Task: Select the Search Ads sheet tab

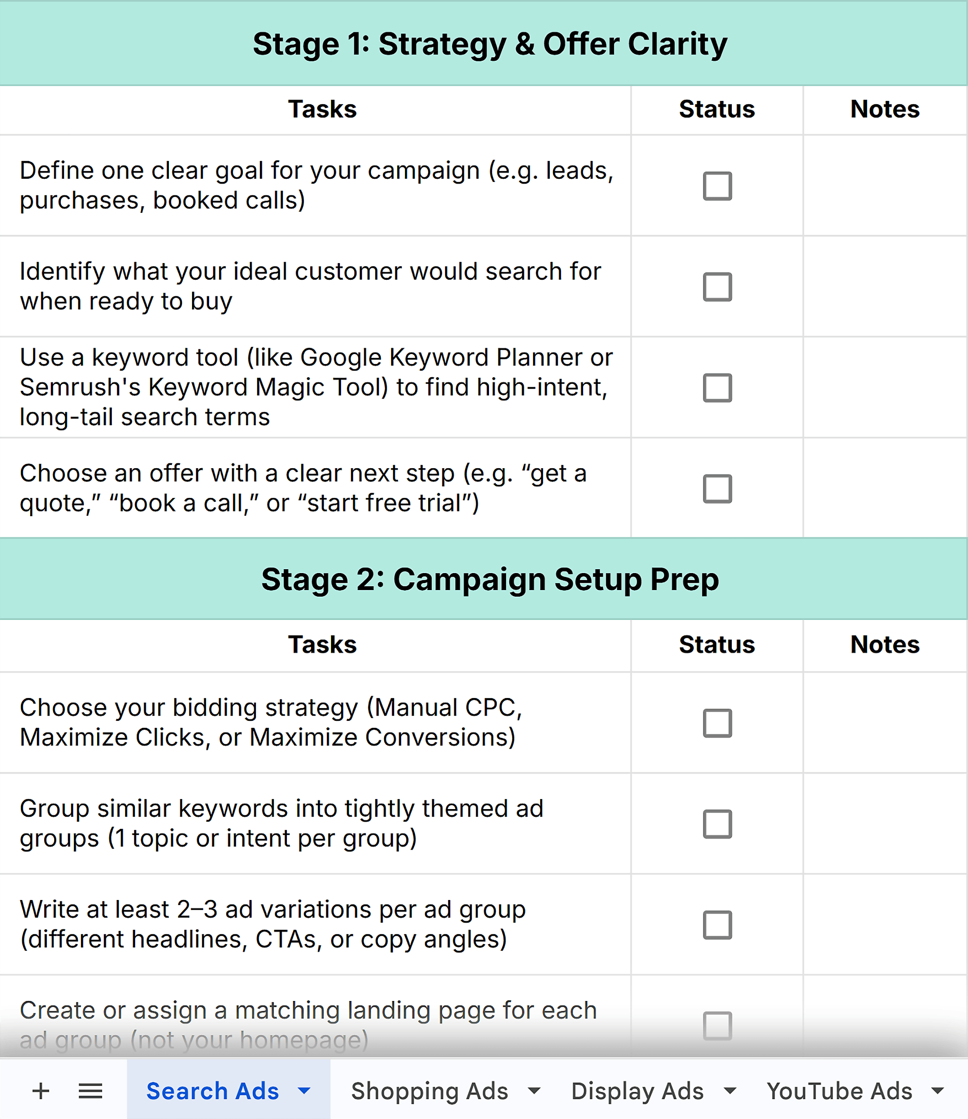Action: pyautogui.click(x=213, y=1091)
